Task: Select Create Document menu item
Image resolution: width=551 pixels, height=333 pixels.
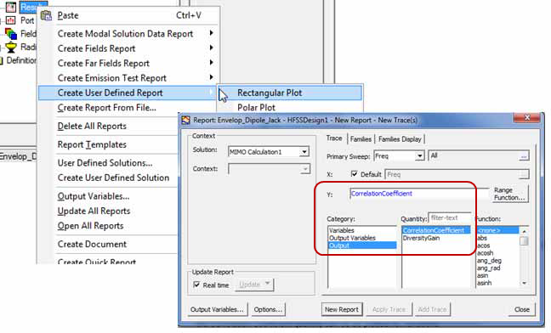Action: (x=92, y=244)
